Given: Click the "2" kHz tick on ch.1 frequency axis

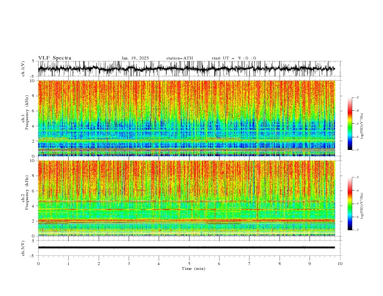Looking at the screenshot, I should tap(34, 141).
